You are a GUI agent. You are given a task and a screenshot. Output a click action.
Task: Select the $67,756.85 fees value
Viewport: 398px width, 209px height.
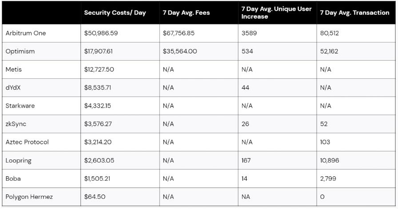tap(179, 33)
